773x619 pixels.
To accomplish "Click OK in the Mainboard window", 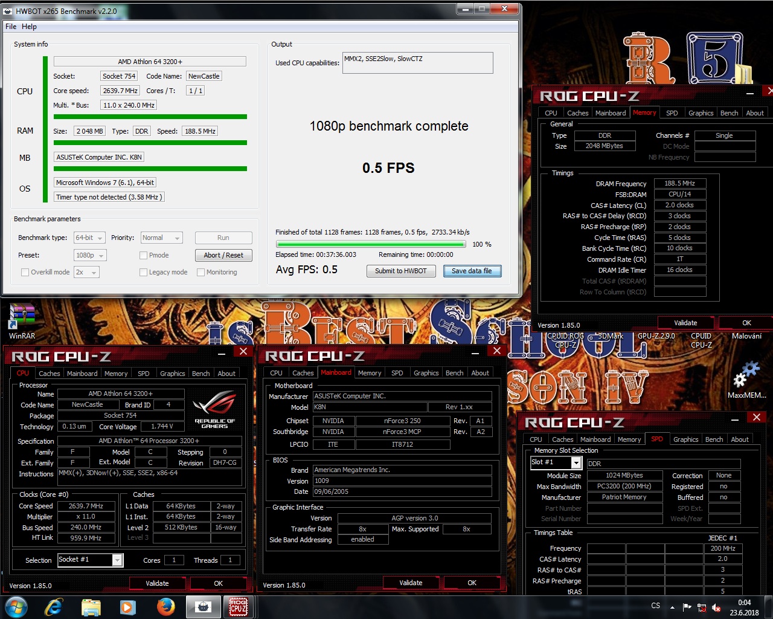I will pos(472,583).
